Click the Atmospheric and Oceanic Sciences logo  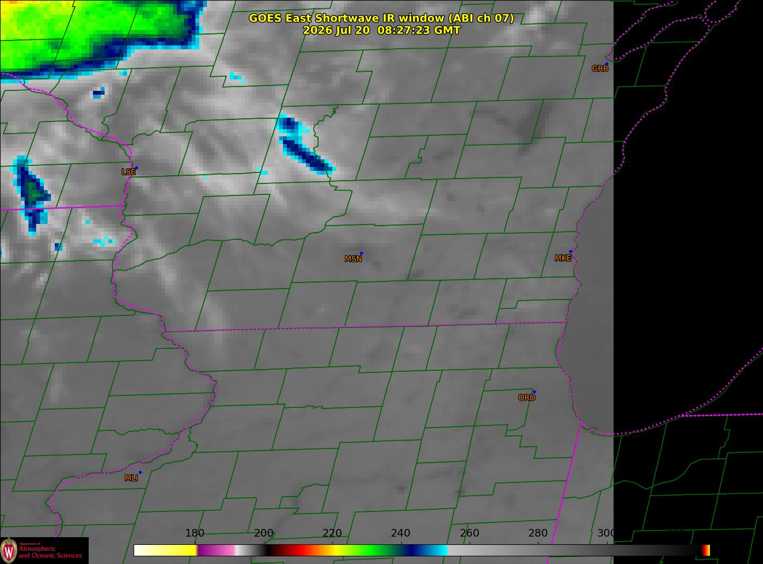[44, 550]
